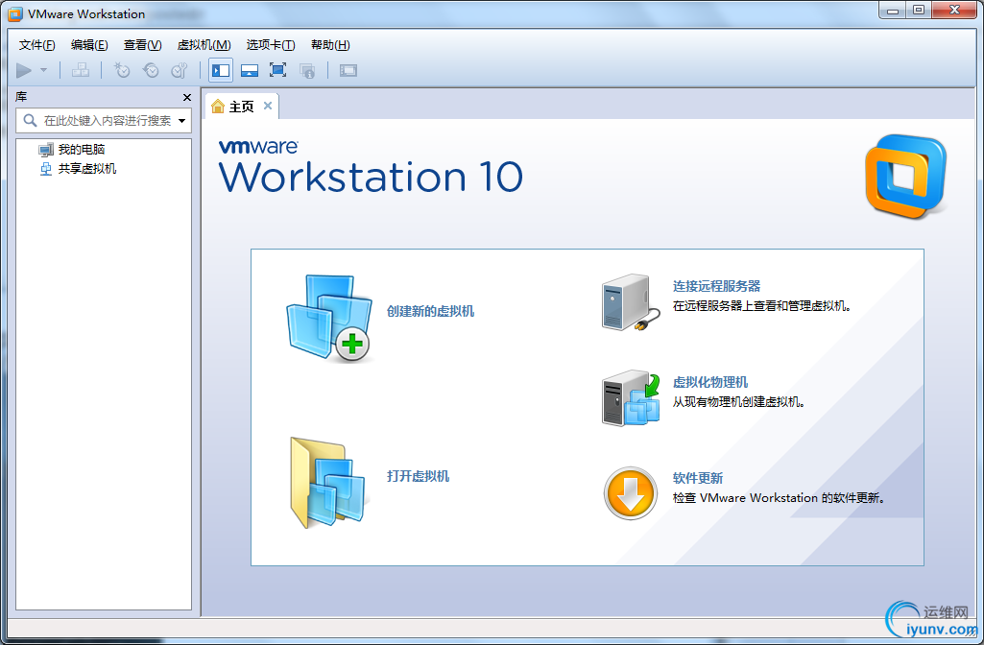Click the console view toolbar icon
Viewport: 984px width, 645px height.
point(348,70)
